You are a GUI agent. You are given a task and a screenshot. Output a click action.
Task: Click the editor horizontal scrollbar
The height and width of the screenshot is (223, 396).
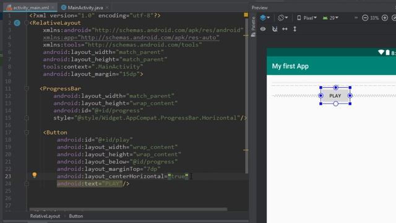pos(128,209)
